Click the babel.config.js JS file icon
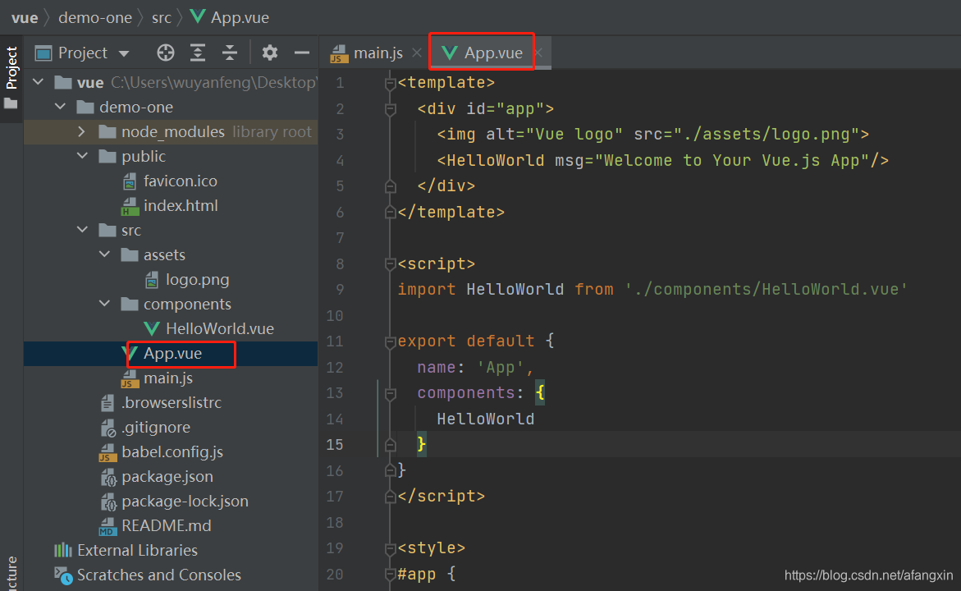The height and width of the screenshot is (591, 961). point(108,452)
